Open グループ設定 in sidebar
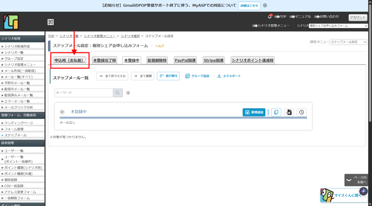The height and width of the screenshot is (206, 372). (x=14, y=59)
